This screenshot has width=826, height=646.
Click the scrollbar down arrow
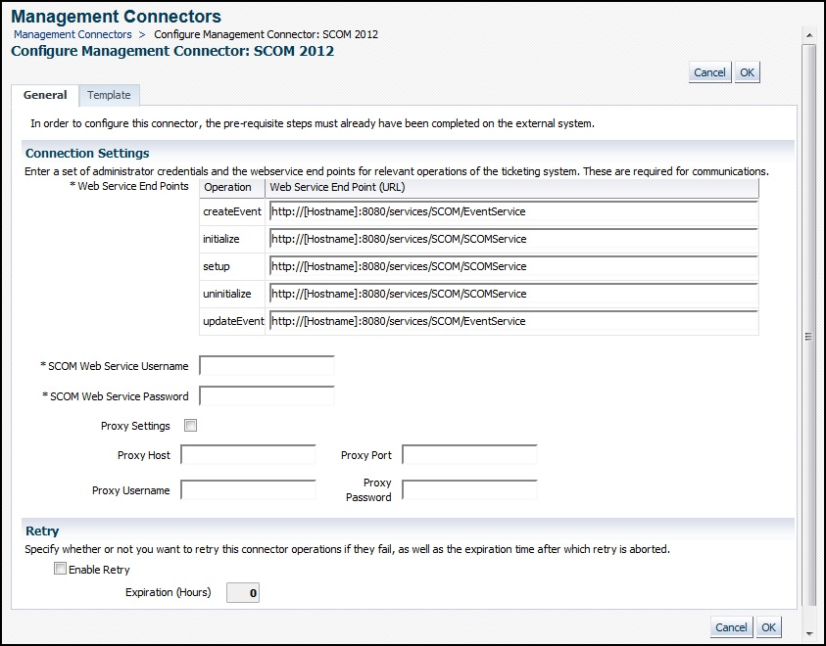pyautogui.click(x=811, y=634)
